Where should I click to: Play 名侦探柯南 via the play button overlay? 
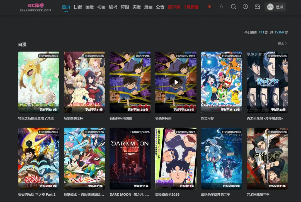pos(176,82)
